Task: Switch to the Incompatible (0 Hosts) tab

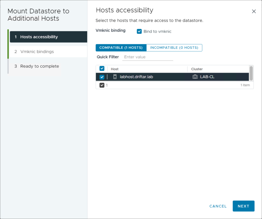Action: click(x=174, y=48)
